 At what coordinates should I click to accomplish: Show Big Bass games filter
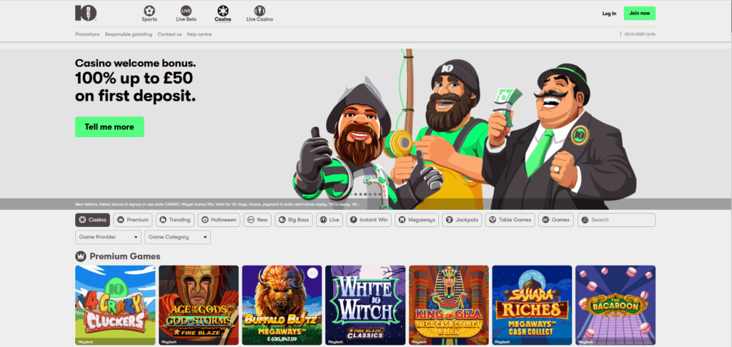click(294, 220)
